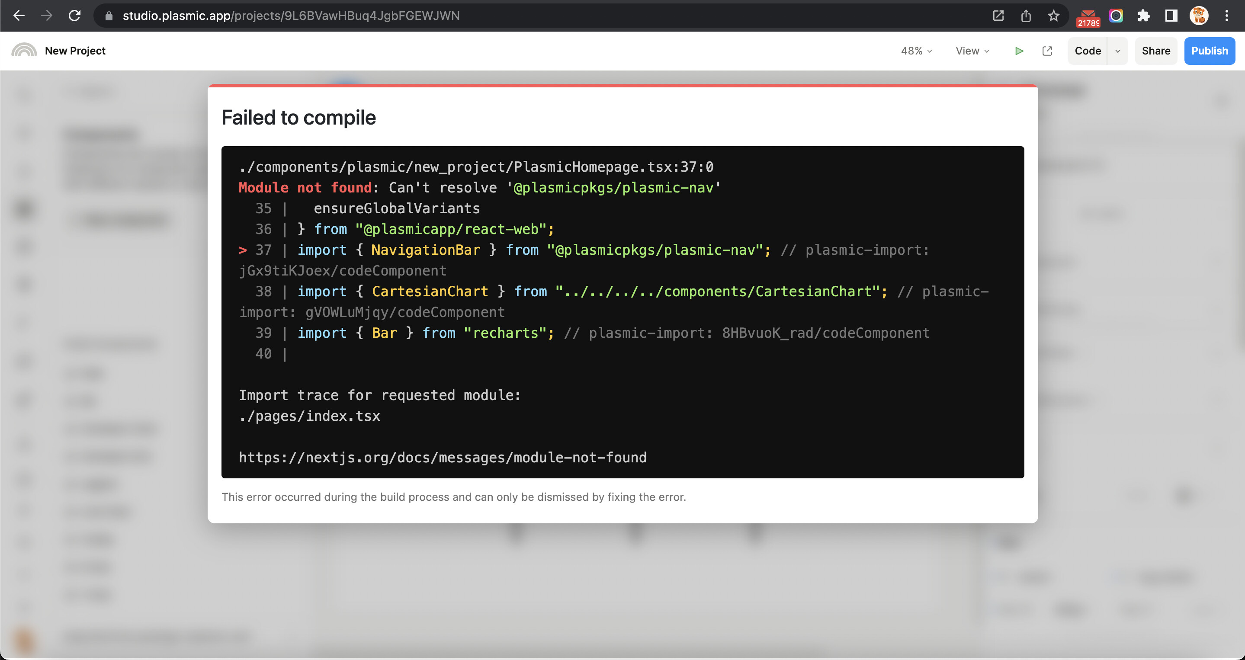Click the Share button

click(x=1155, y=51)
